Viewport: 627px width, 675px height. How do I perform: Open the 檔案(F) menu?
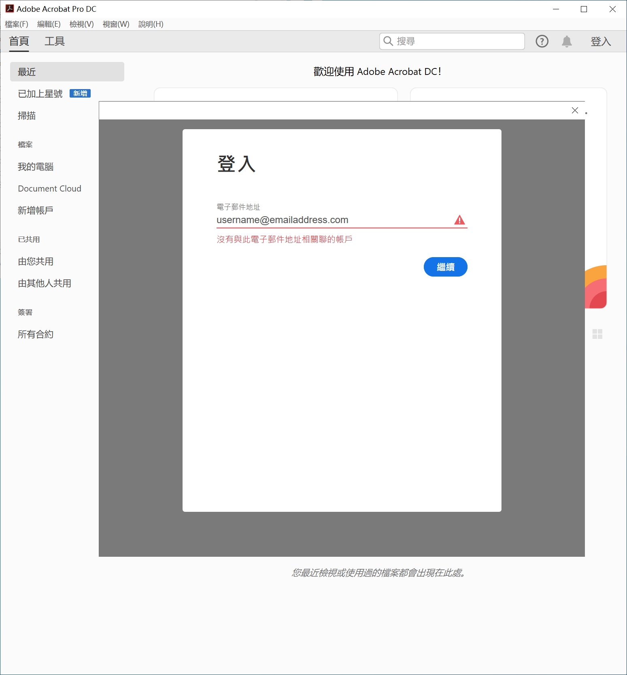point(17,24)
